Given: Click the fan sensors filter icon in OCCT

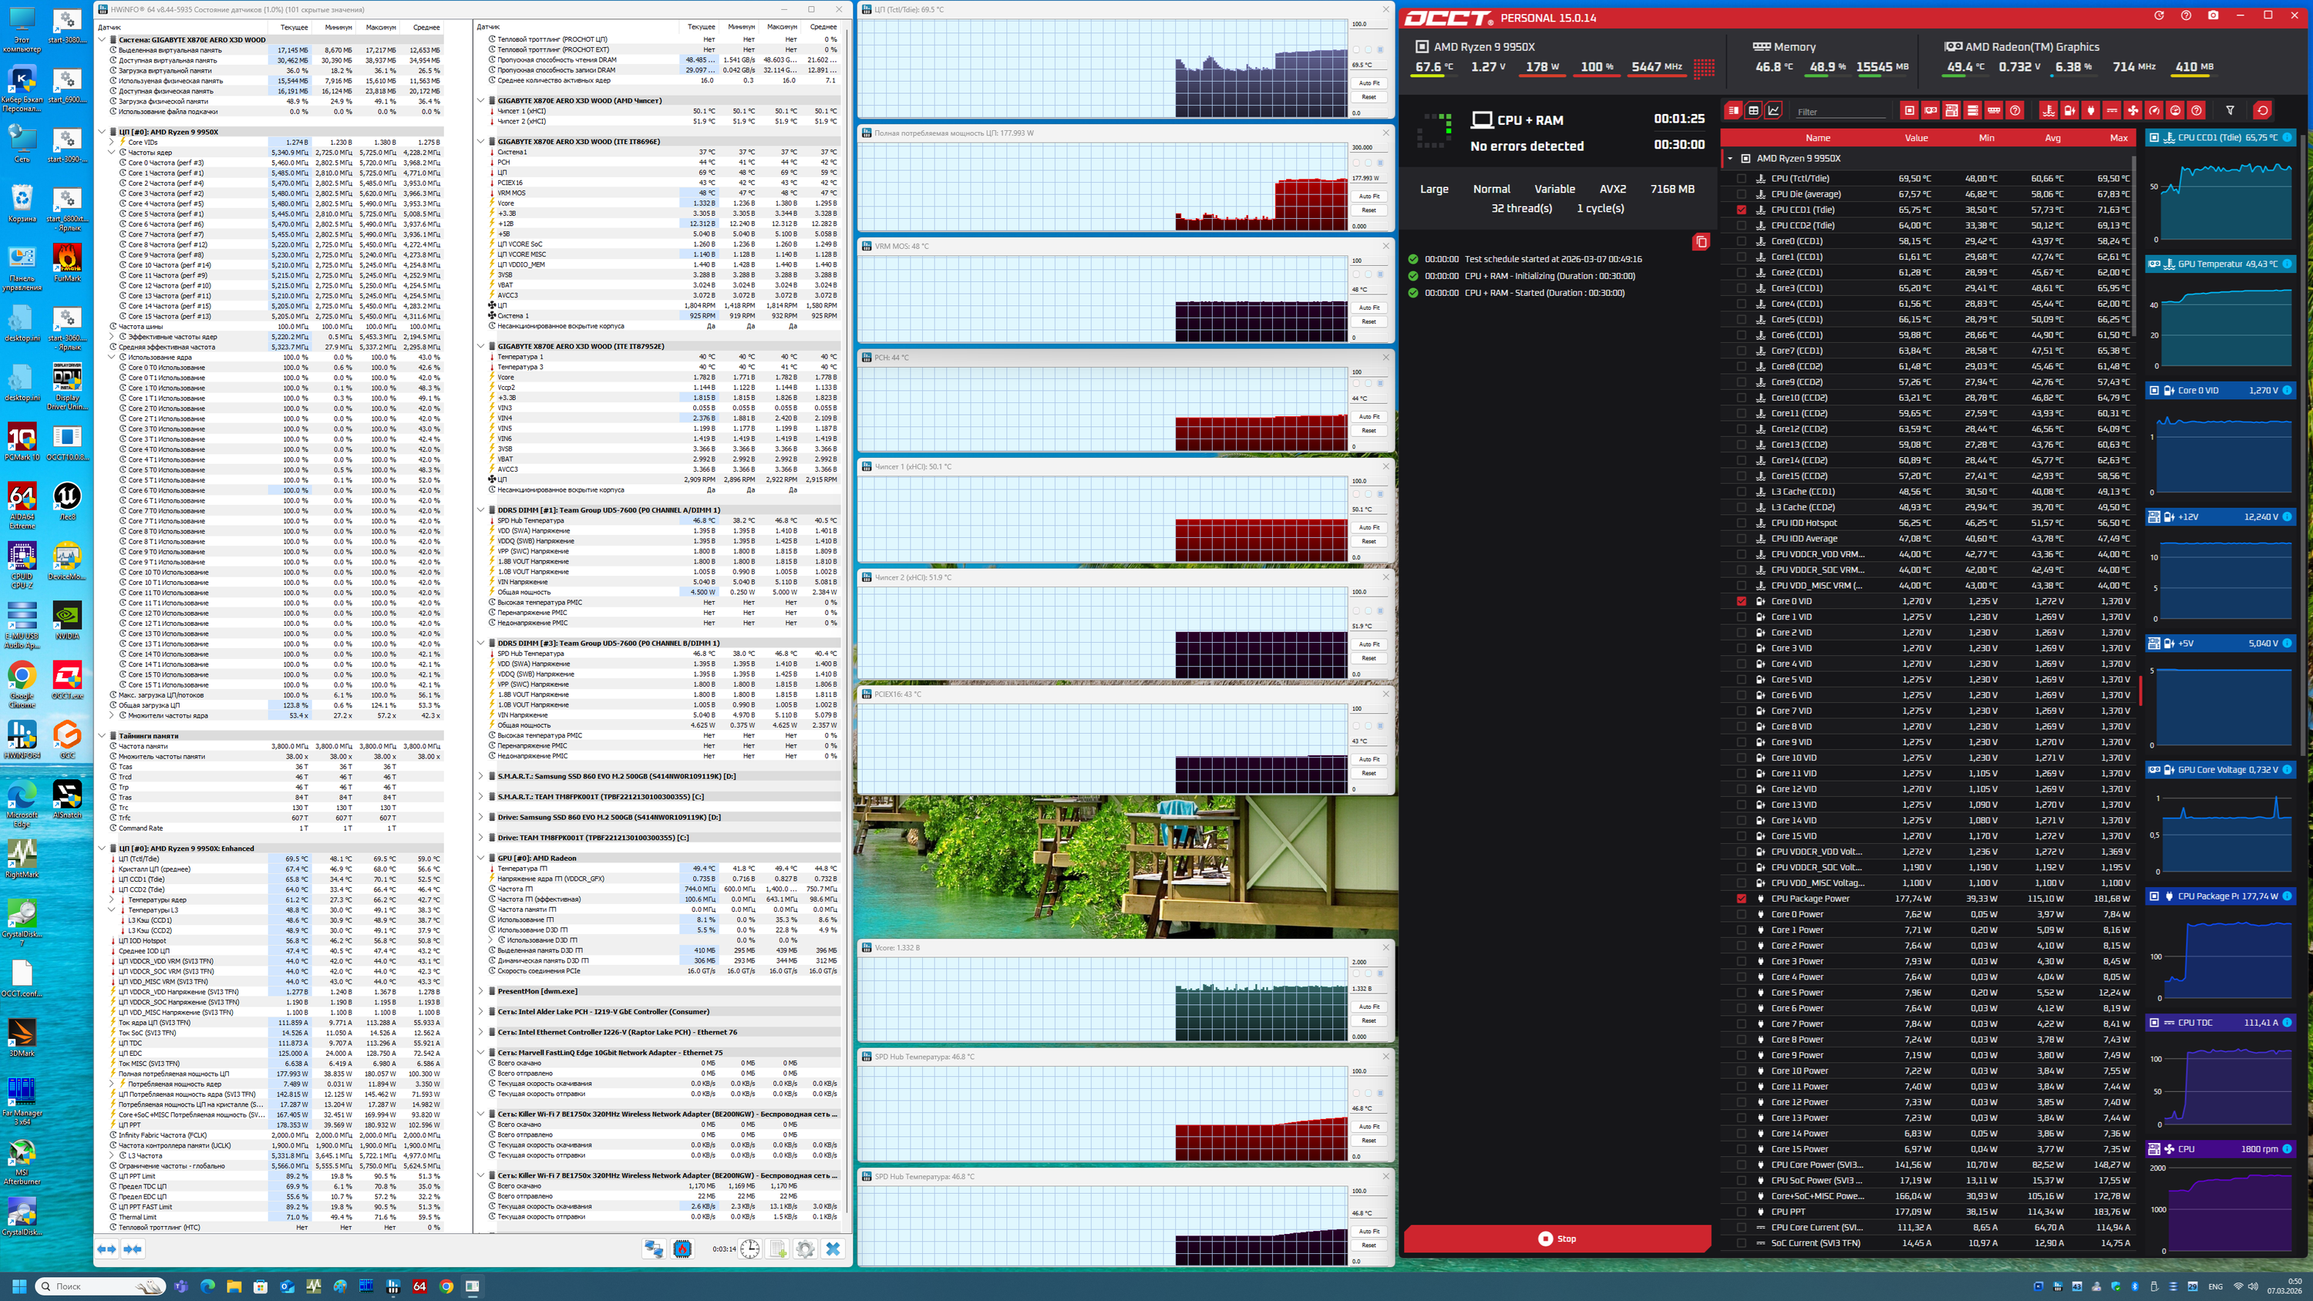Looking at the screenshot, I should click(x=2133, y=110).
